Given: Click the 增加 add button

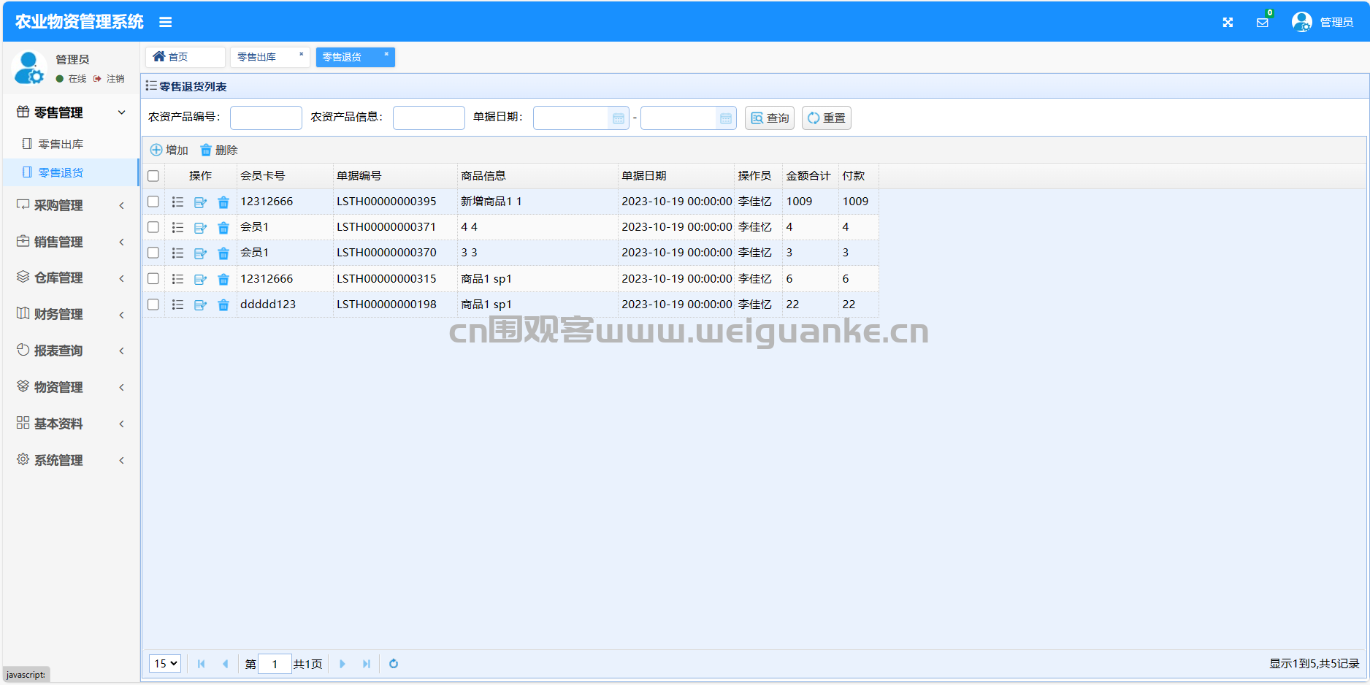Looking at the screenshot, I should [169, 150].
